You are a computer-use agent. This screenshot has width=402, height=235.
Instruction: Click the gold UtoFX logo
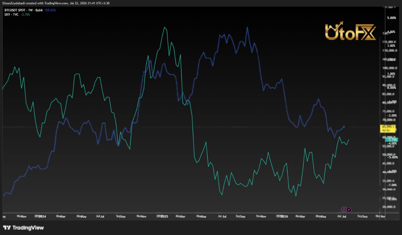(x=350, y=31)
